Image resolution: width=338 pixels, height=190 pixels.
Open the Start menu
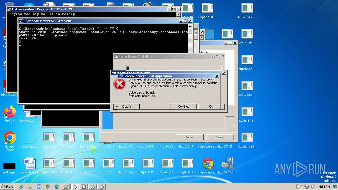coord(7,187)
